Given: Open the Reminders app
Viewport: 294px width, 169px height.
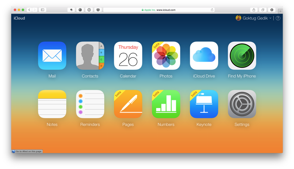Looking at the screenshot, I should tap(90, 104).
